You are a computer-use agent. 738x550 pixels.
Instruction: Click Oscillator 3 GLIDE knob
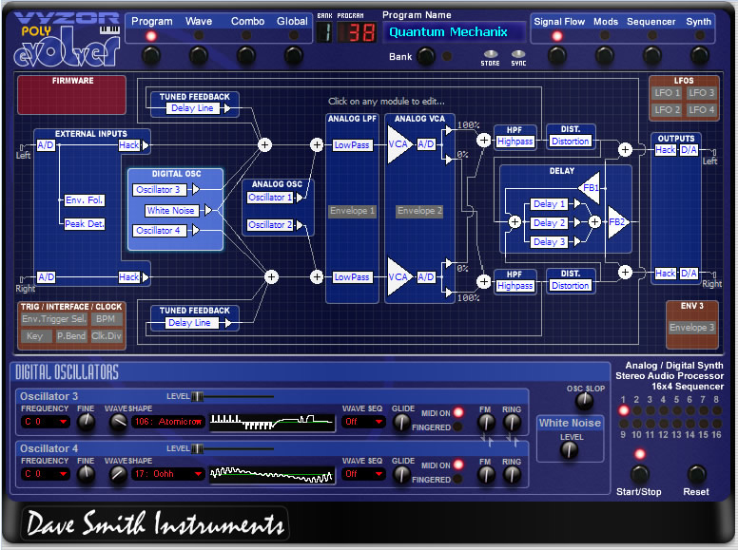401,422
